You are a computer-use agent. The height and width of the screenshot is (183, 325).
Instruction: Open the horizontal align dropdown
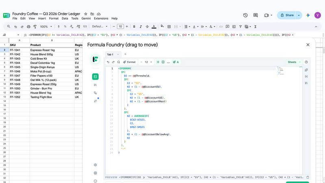click(187, 26)
